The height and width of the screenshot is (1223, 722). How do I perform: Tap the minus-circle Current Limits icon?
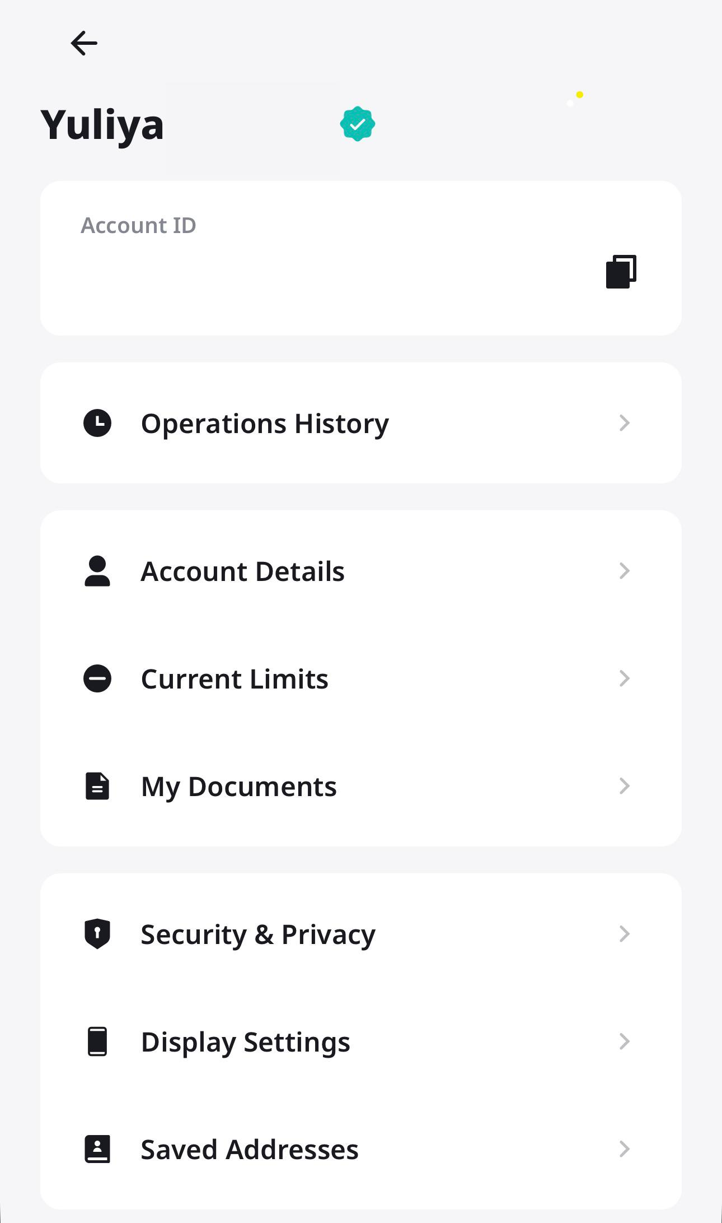(97, 678)
